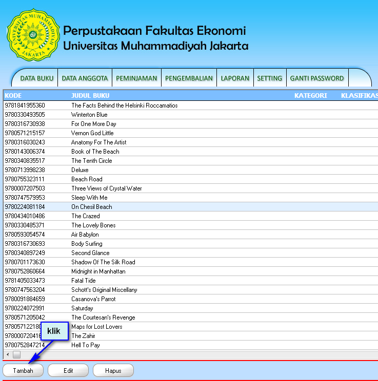
Task: Click book code 9780330485371
Action: click(25, 225)
